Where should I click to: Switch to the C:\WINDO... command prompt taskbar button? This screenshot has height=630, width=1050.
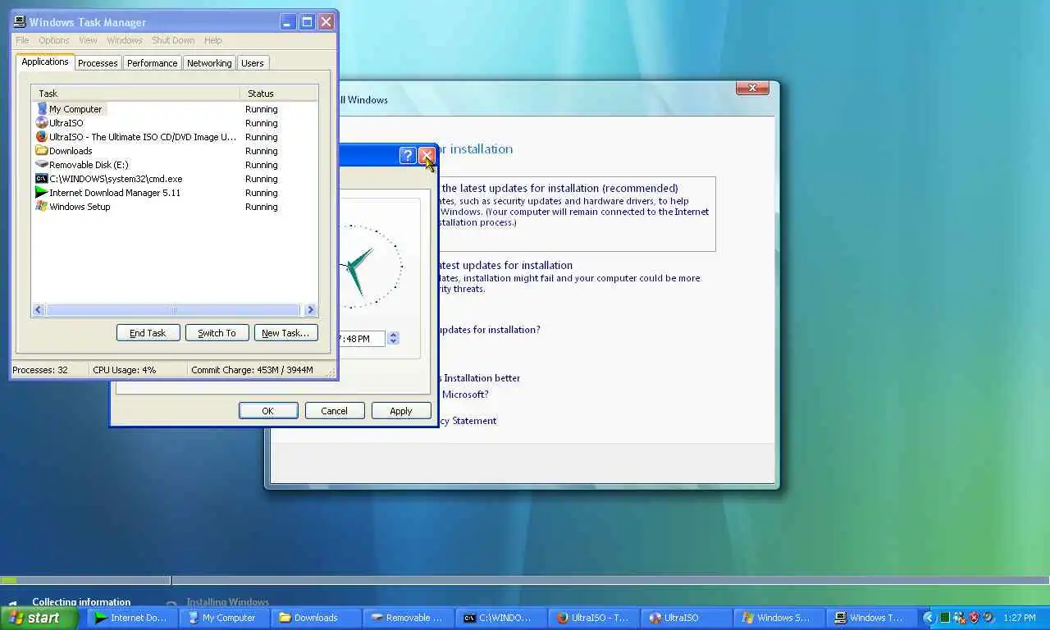(x=500, y=618)
